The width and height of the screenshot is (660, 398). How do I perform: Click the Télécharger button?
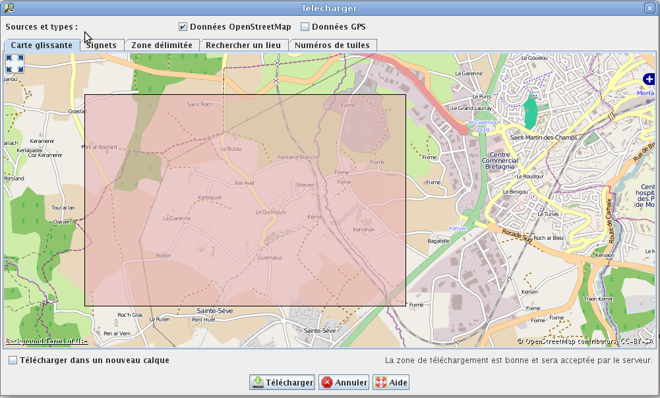click(282, 382)
